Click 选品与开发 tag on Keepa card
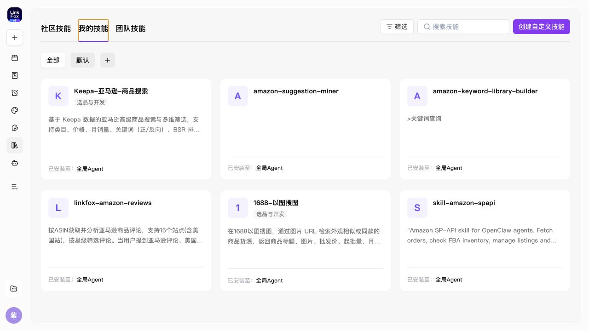The width and height of the screenshot is (589, 331). (91, 103)
